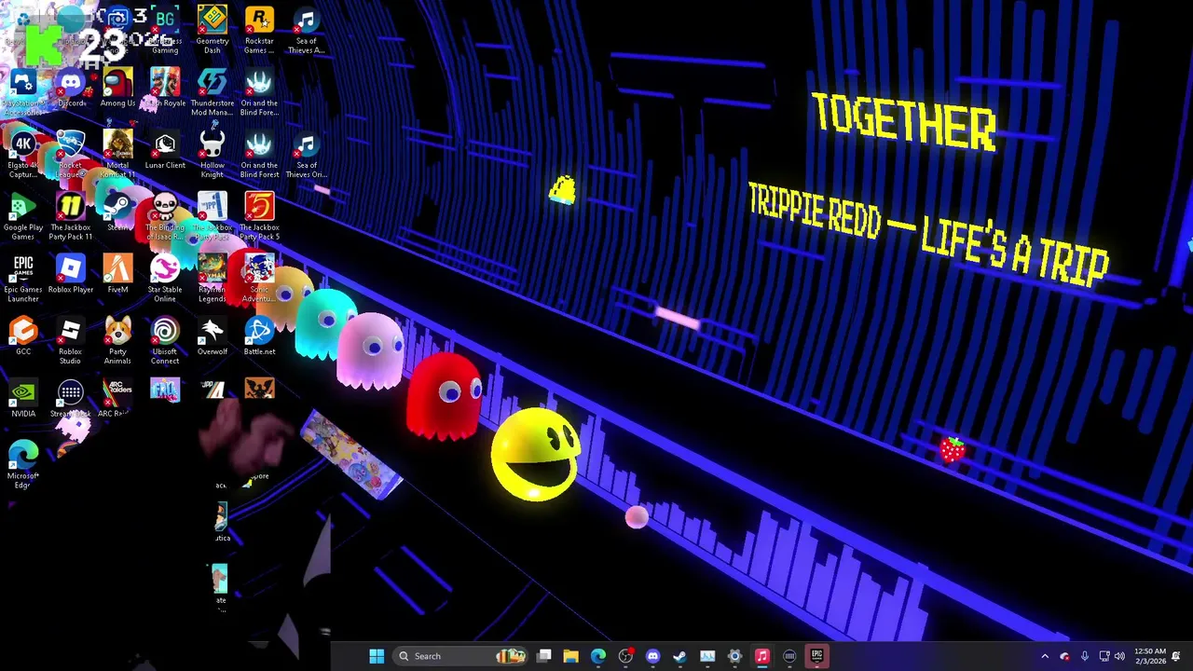Select The Jackbox Party Pack 11 icon
Viewport: 1193px width, 671px height.
[71, 216]
